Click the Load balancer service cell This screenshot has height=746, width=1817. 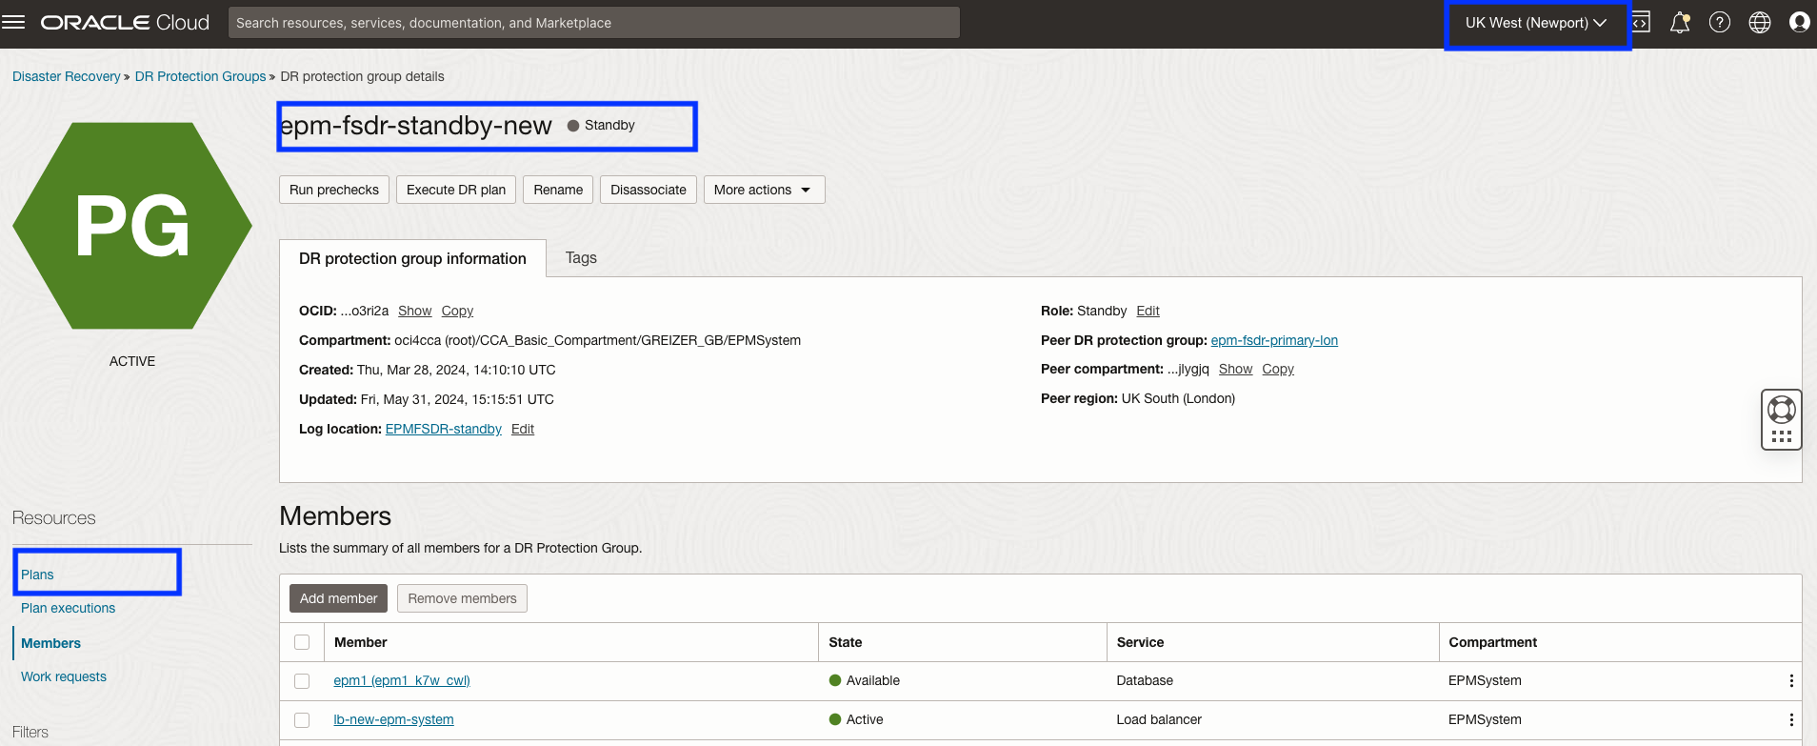pyautogui.click(x=1159, y=719)
